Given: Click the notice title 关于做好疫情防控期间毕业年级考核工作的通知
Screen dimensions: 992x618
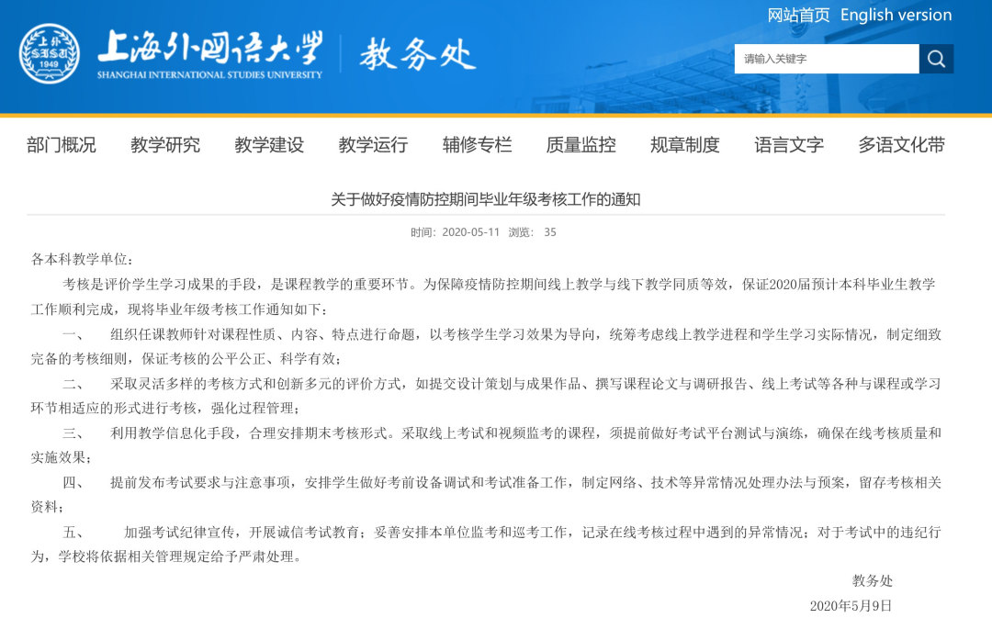Looking at the screenshot, I should (486, 200).
